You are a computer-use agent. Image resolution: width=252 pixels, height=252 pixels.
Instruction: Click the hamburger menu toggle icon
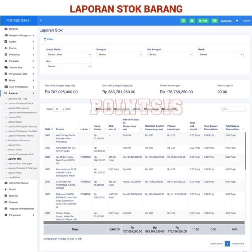point(41,21)
